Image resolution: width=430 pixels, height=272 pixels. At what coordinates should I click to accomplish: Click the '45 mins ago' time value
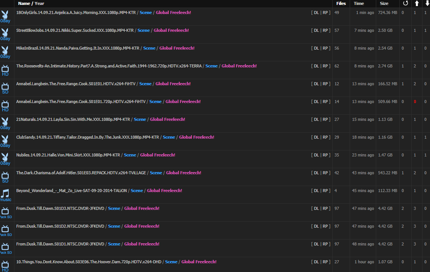363,191
